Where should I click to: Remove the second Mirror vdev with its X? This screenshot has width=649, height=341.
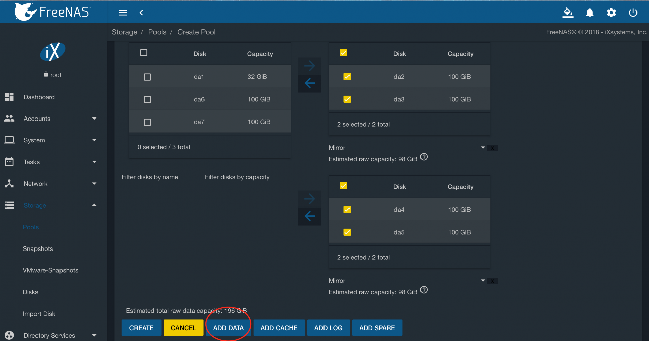[492, 281]
